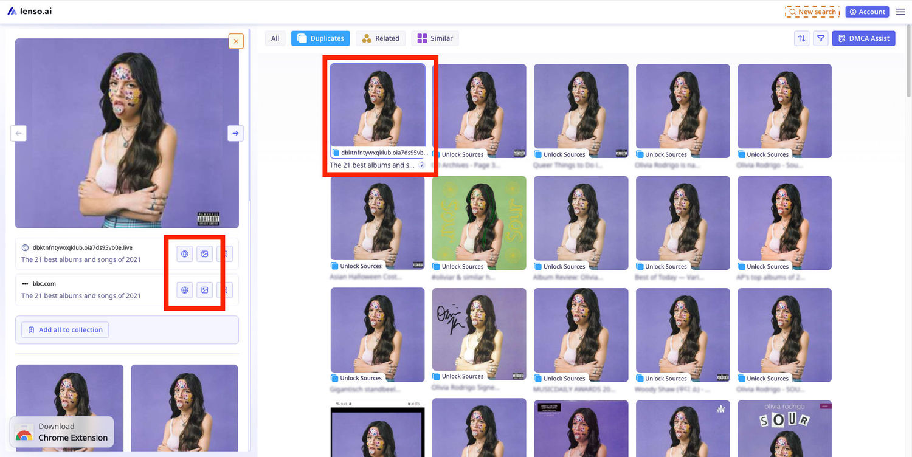Open the dbktnfntywxqklub source article title link
This screenshot has width=912, height=457.
(x=81, y=259)
